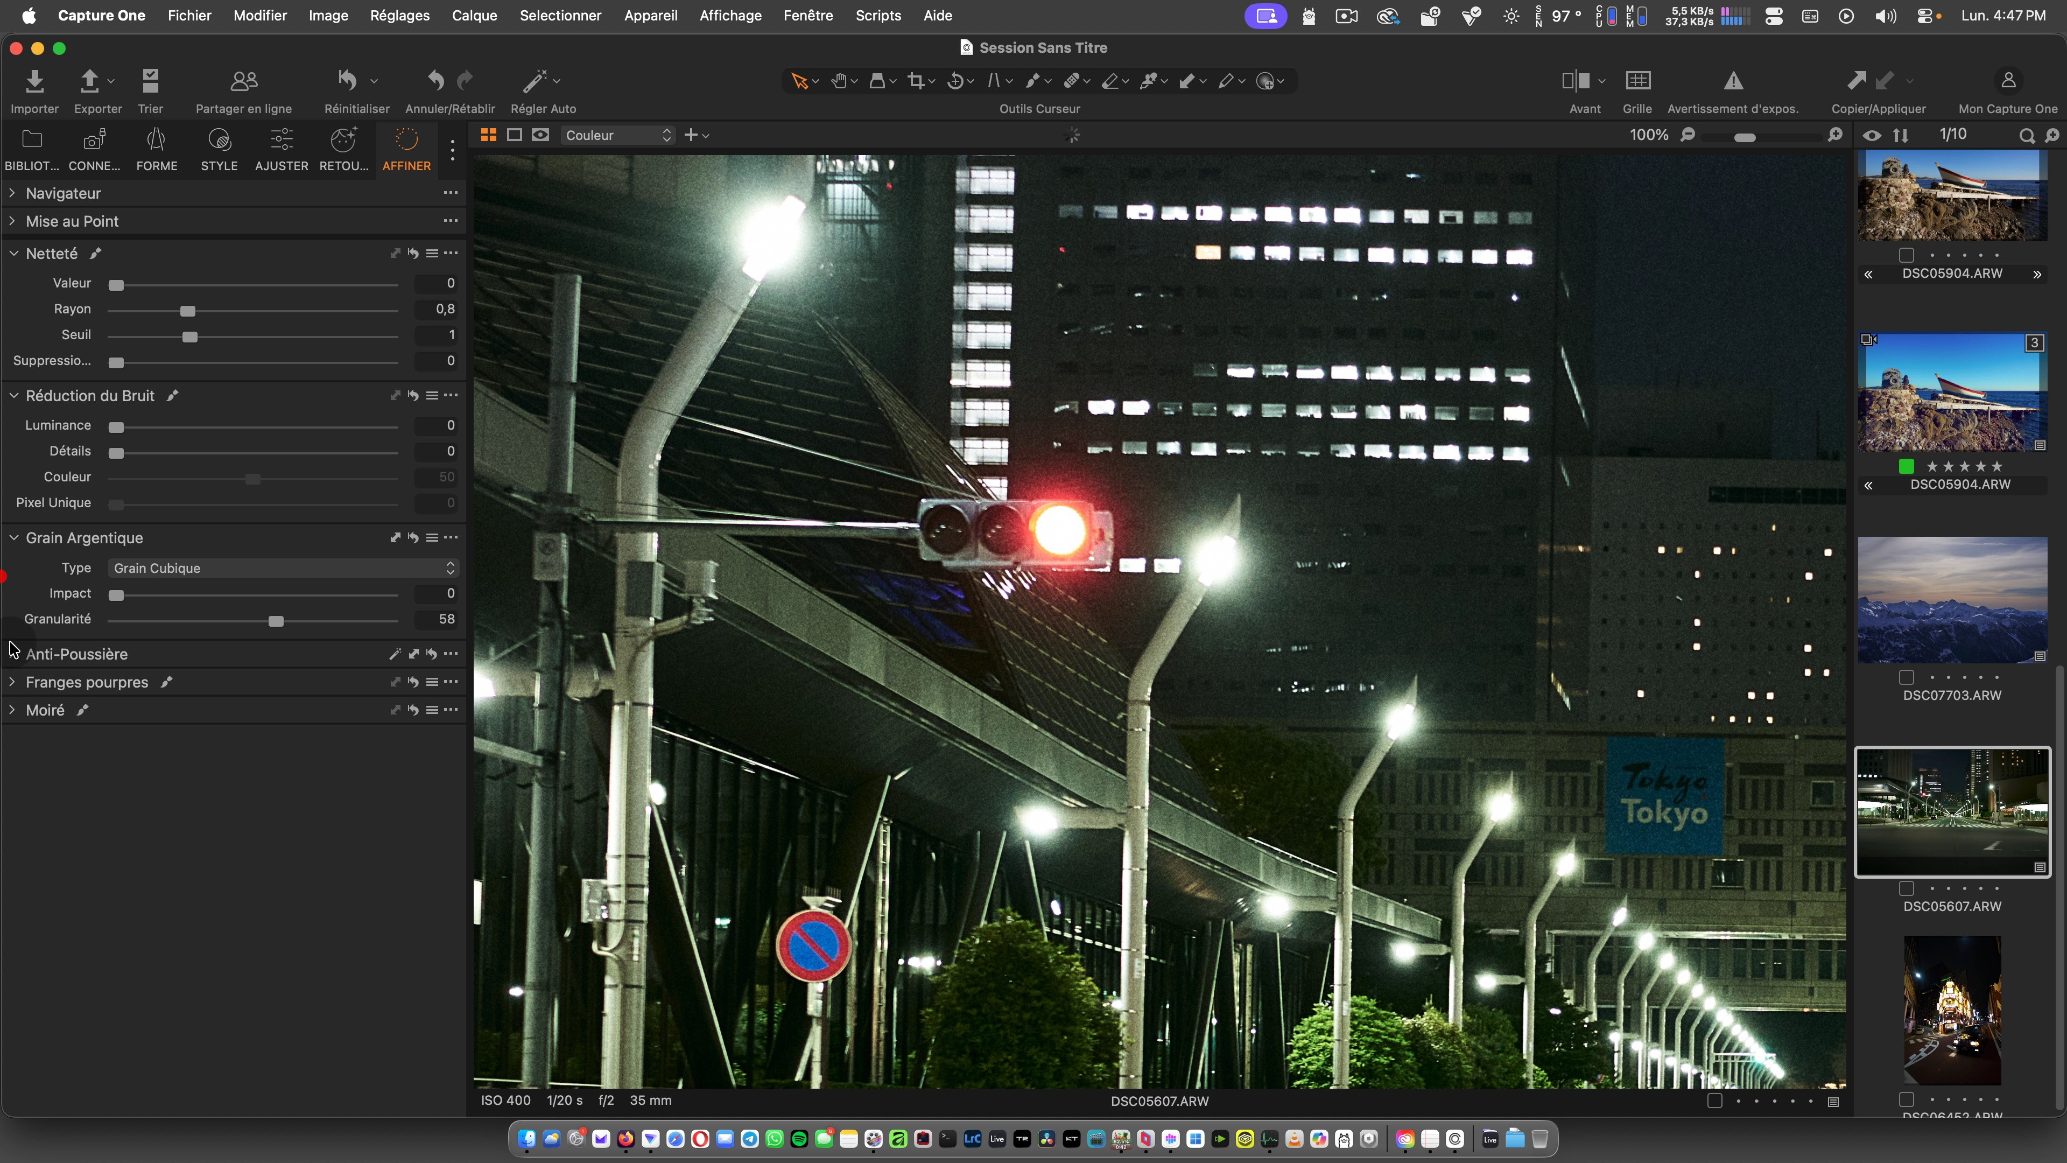Click the Importer icon in toolbar
This screenshot has width=2067, height=1163.
point(34,81)
